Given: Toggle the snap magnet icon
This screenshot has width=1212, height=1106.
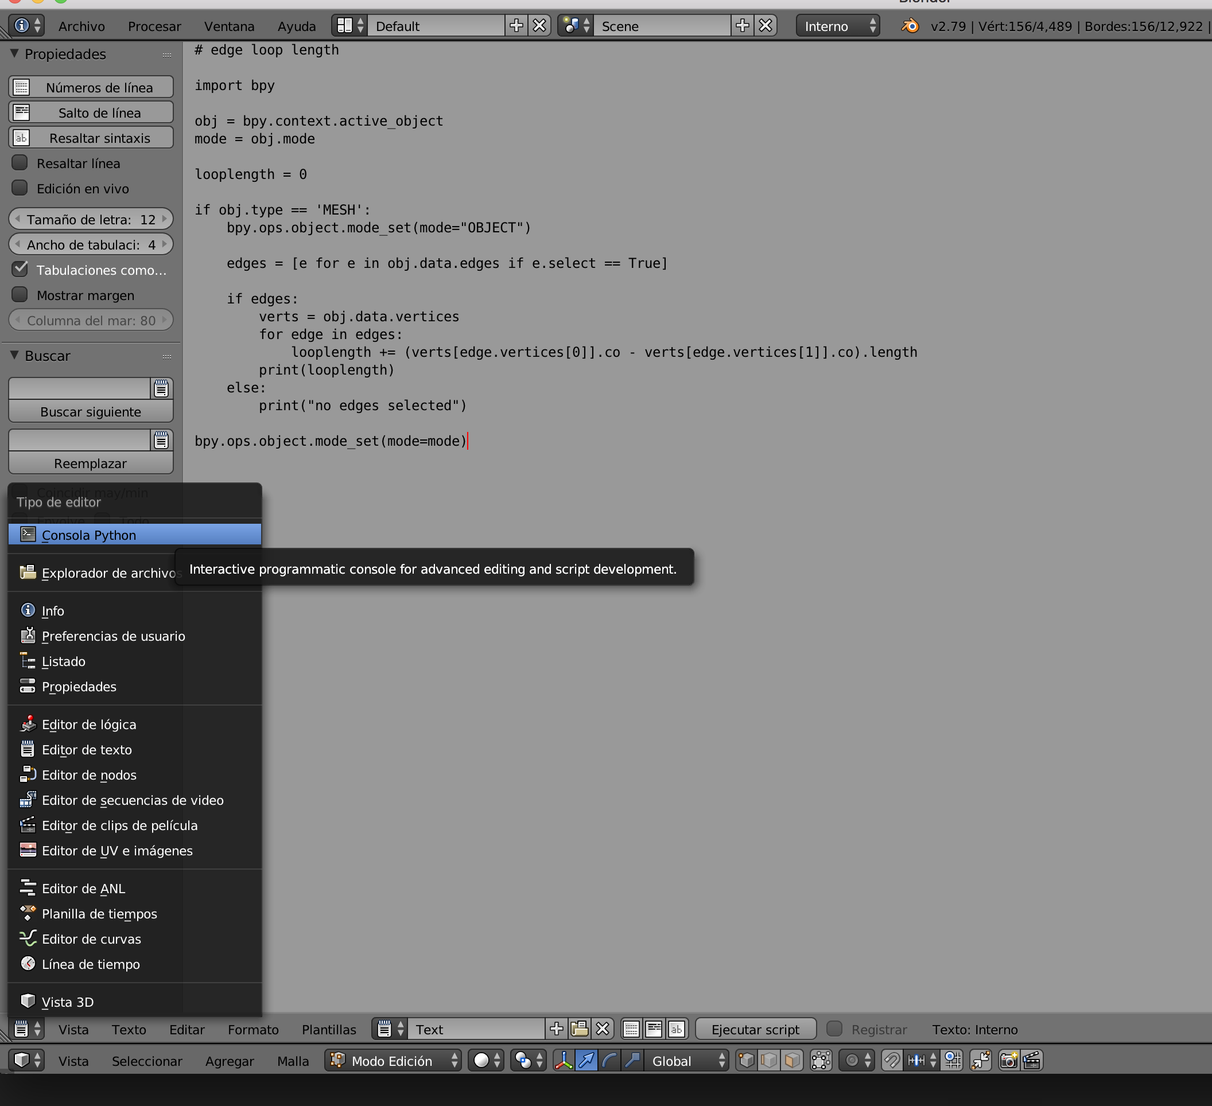Looking at the screenshot, I should [x=892, y=1061].
